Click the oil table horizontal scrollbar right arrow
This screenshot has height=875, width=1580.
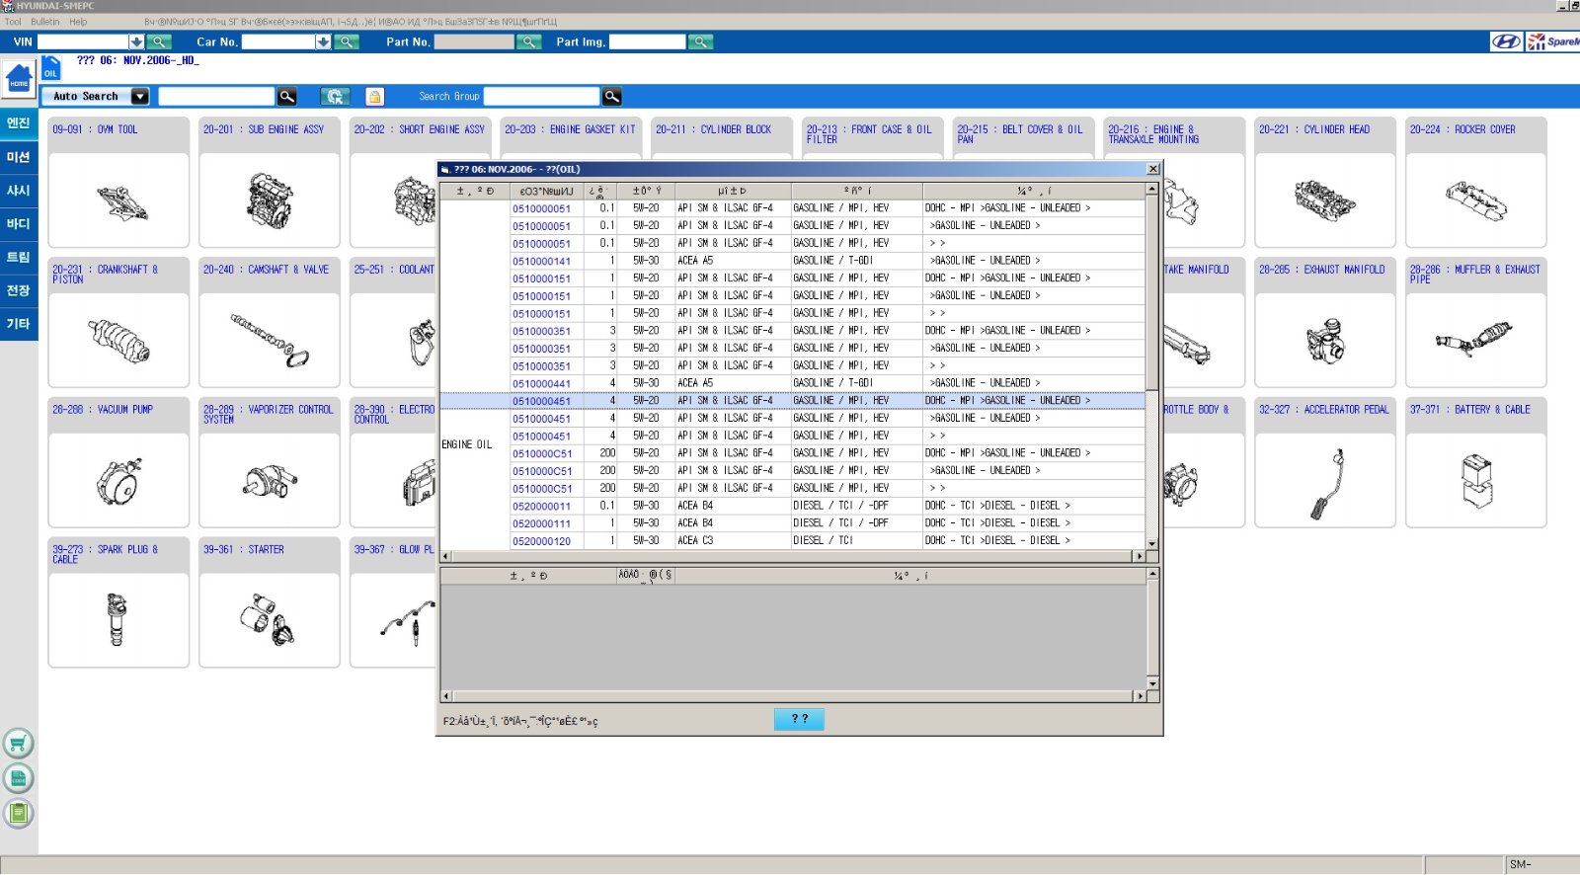[x=1139, y=556]
